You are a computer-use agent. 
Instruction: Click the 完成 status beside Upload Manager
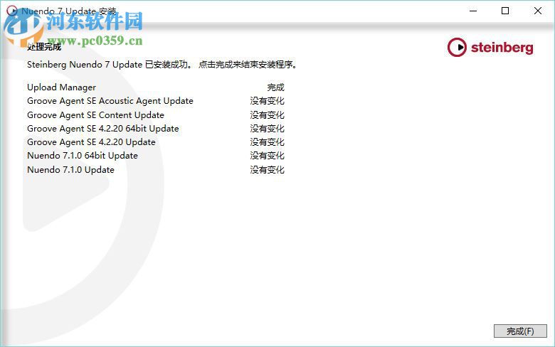click(x=276, y=87)
